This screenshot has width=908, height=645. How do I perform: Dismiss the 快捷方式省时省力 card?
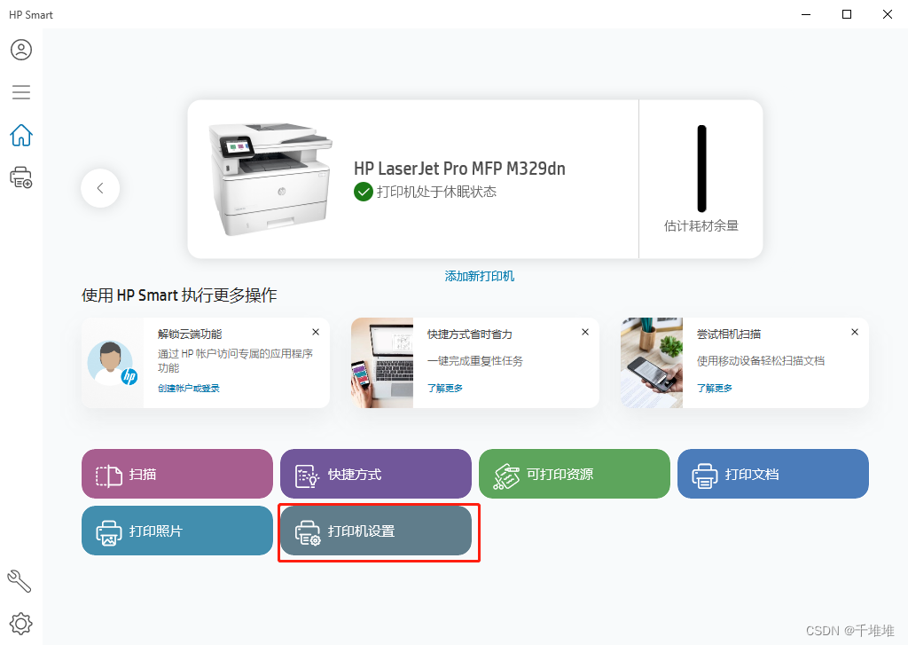click(x=585, y=332)
